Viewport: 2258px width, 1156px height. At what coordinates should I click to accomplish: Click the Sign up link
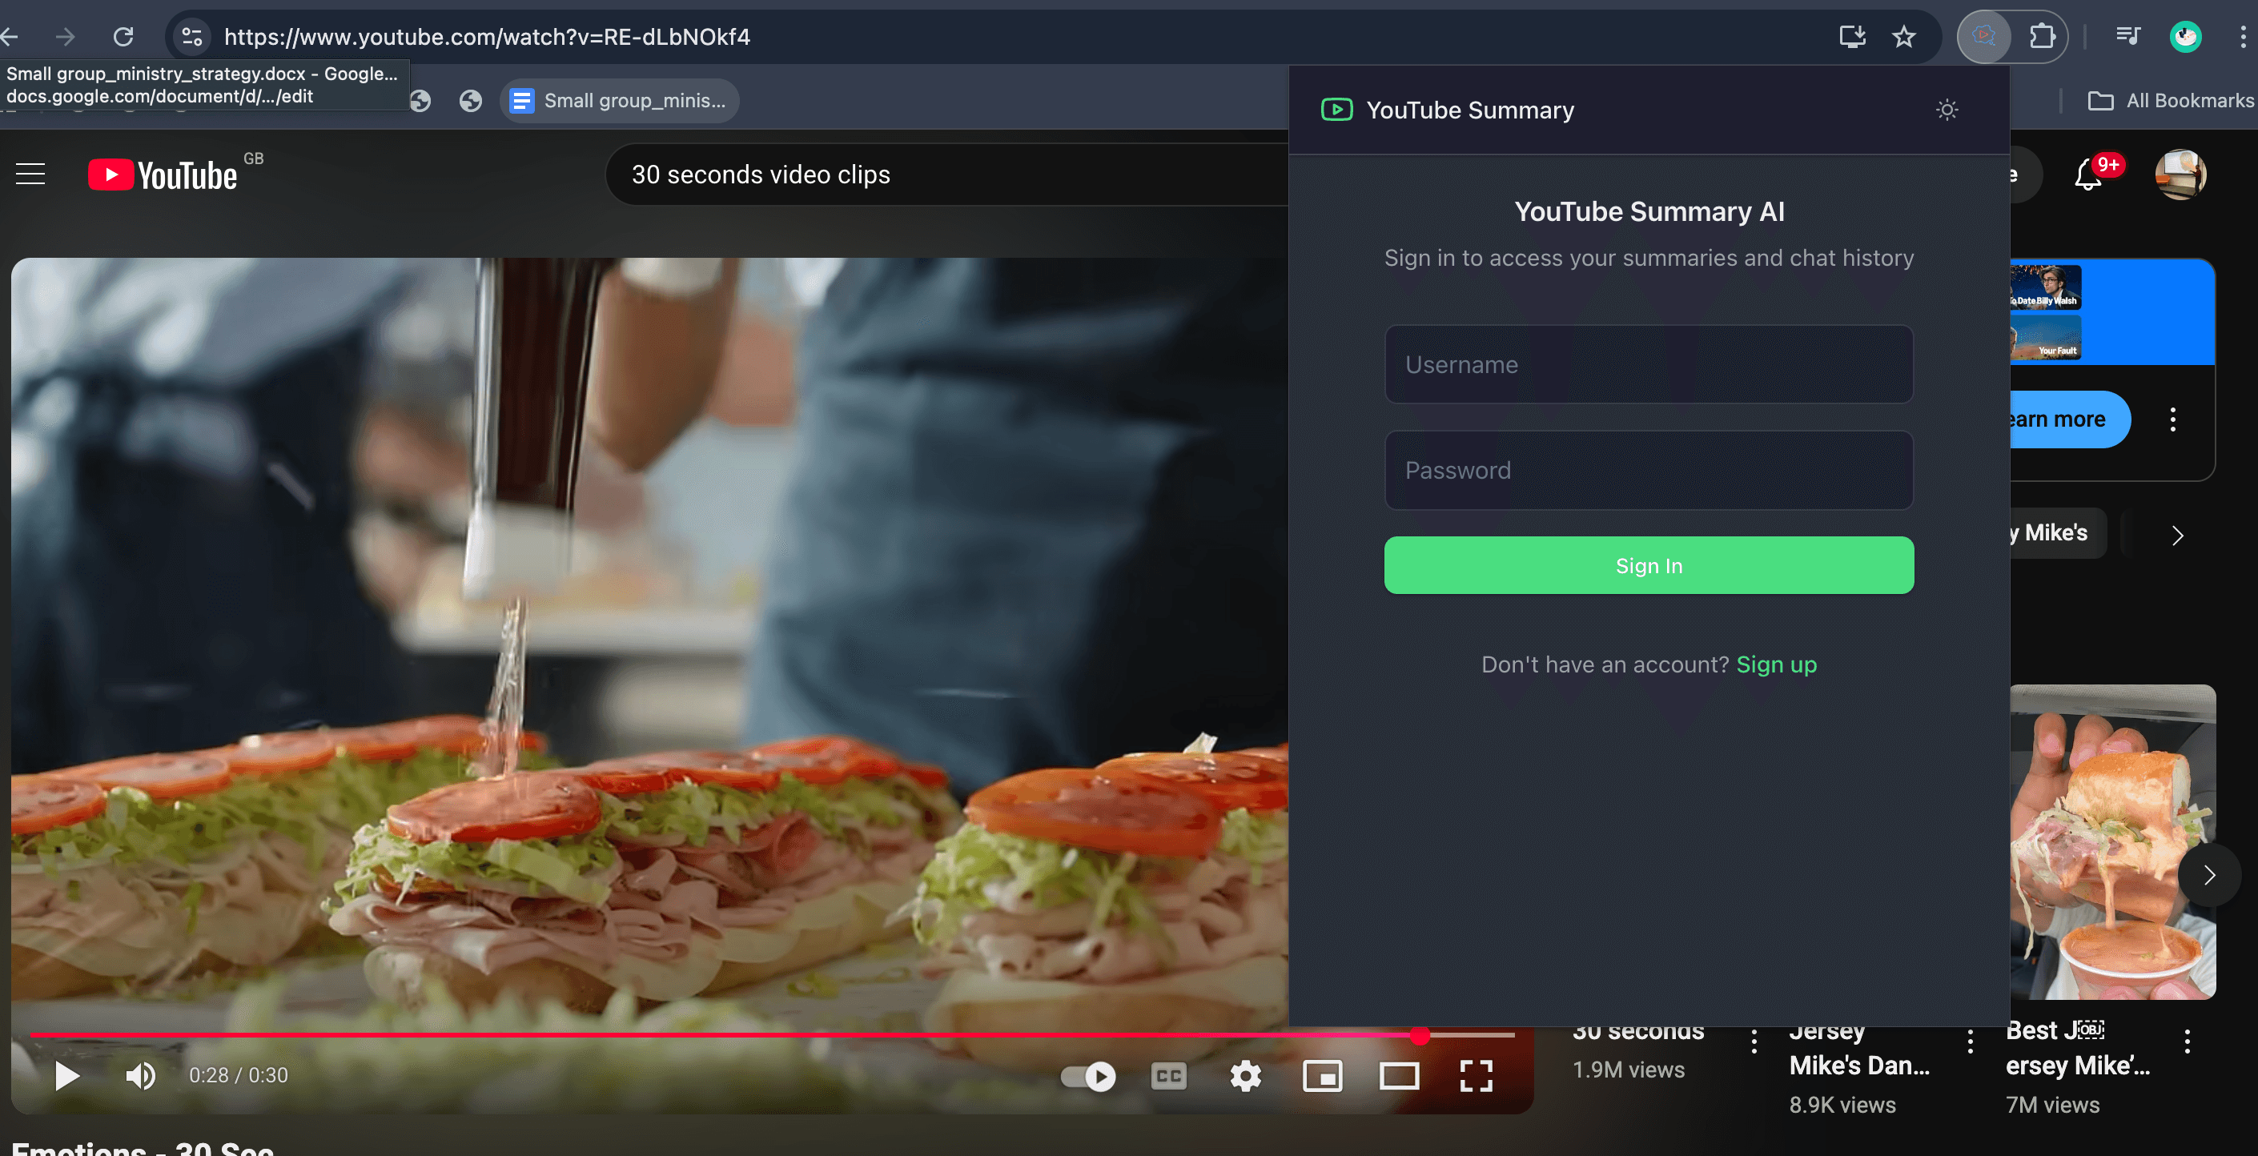point(1776,664)
